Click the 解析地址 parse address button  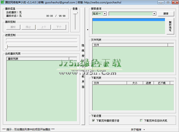(170, 26)
